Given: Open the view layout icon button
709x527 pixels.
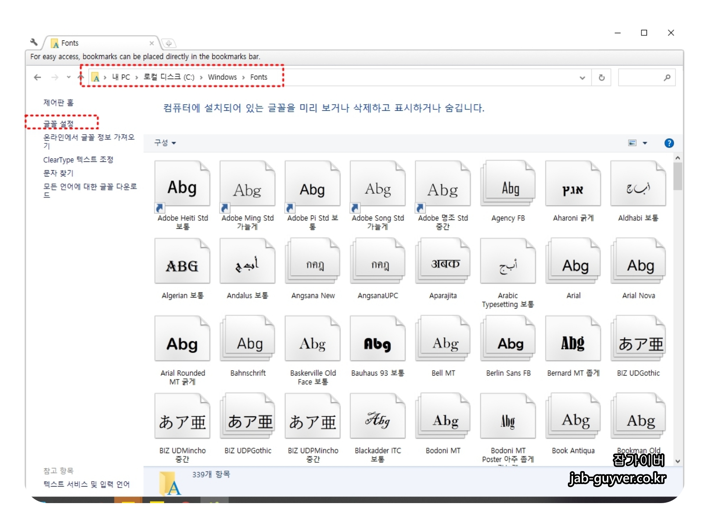Looking at the screenshot, I should point(632,143).
